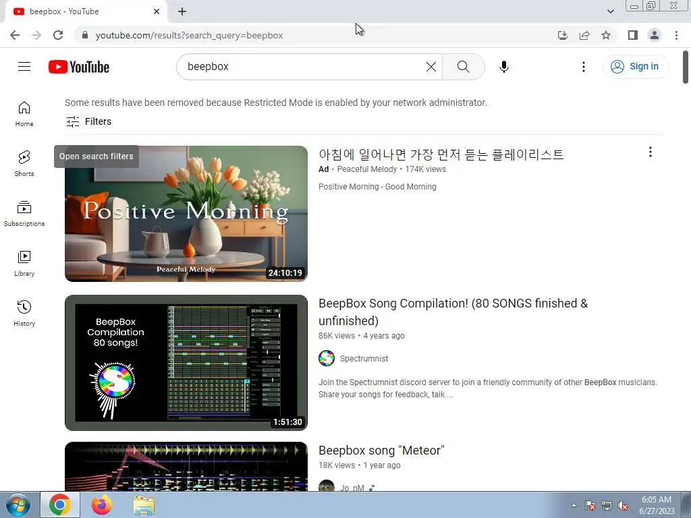This screenshot has width=691, height=518.
Task: Open Library in the sidebar
Action: click(x=24, y=264)
